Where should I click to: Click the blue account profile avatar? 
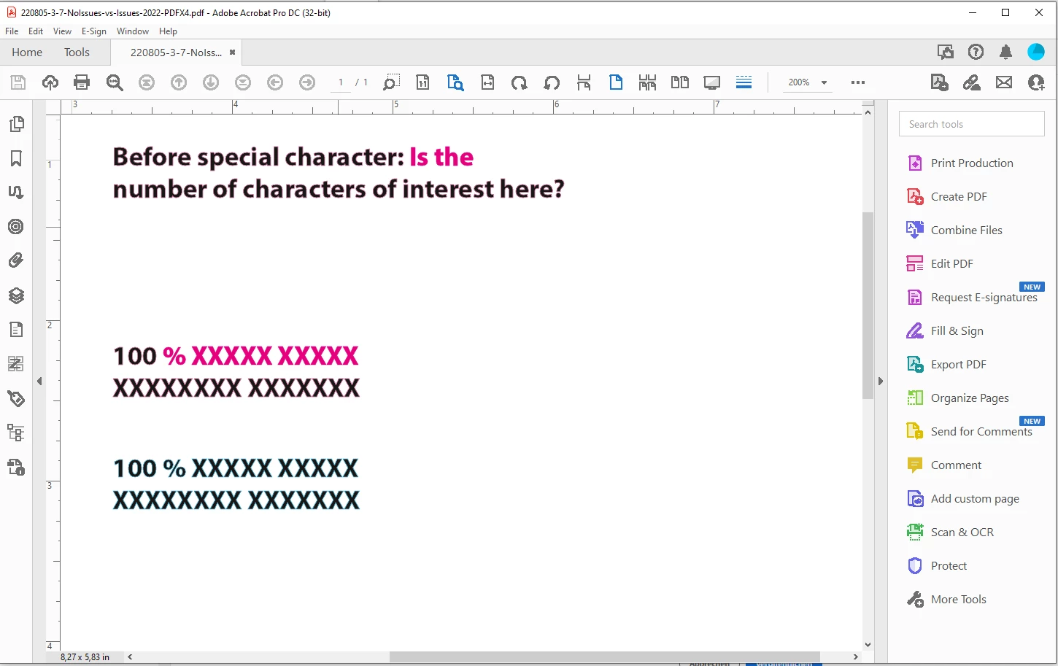(1036, 52)
